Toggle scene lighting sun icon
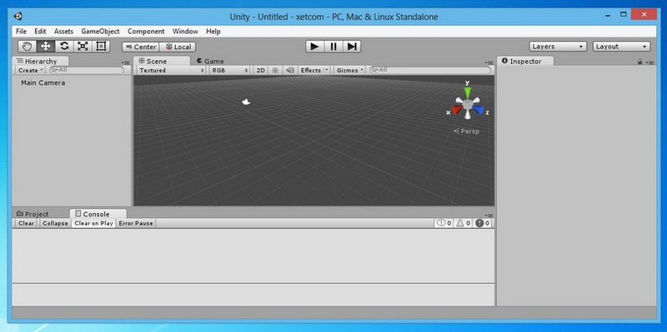This screenshot has width=667, height=332. (x=275, y=71)
